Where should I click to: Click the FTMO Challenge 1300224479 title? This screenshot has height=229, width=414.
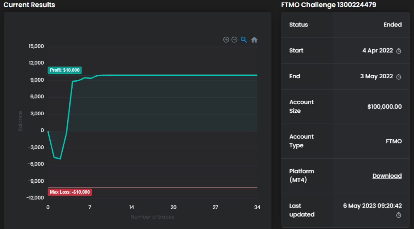(329, 5)
